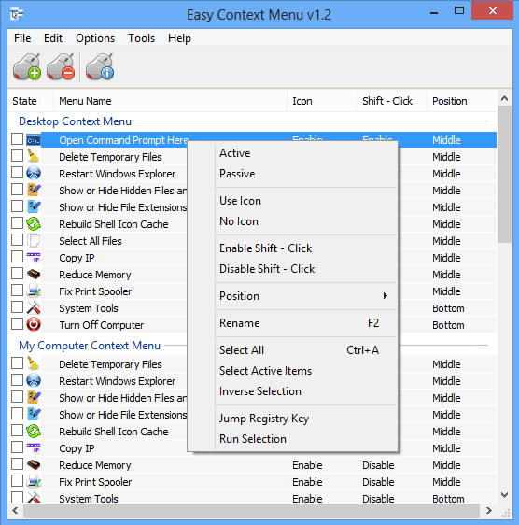Check the Open Command Prompt Here checkbox

tap(17, 138)
